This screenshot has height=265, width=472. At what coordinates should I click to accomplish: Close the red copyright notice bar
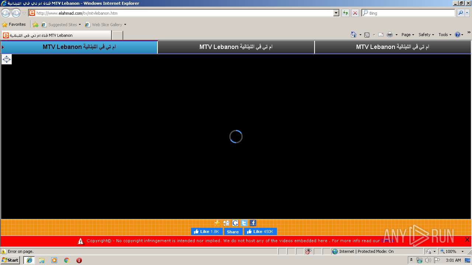467,240
